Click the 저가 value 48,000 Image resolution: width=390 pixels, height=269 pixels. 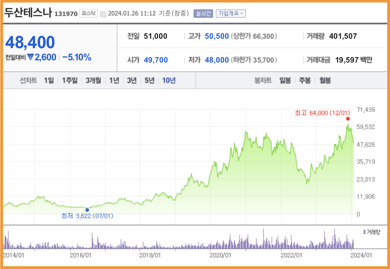[x=217, y=60]
